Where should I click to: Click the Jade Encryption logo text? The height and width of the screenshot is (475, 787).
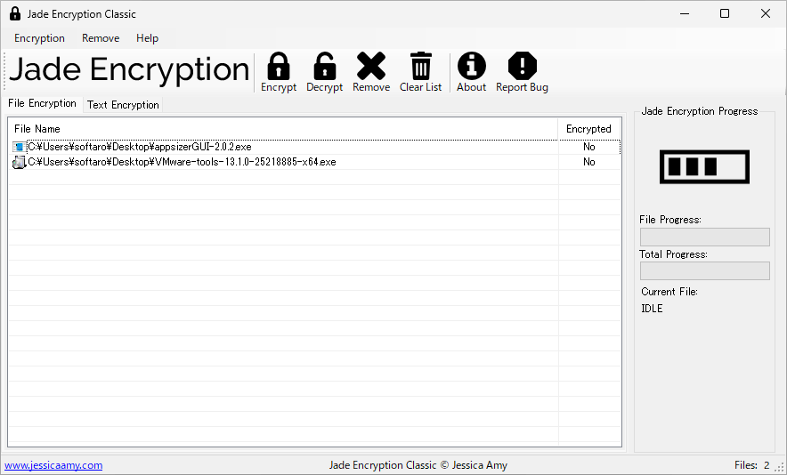pos(129,69)
